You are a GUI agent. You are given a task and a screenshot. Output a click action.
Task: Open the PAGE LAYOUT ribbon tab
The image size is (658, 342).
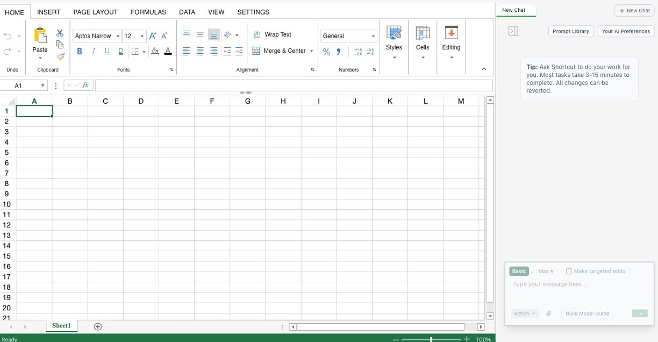coord(95,12)
